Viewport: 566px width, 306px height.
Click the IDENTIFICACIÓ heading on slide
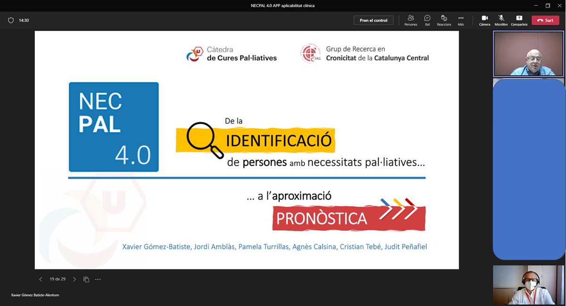[x=279, y=140]
